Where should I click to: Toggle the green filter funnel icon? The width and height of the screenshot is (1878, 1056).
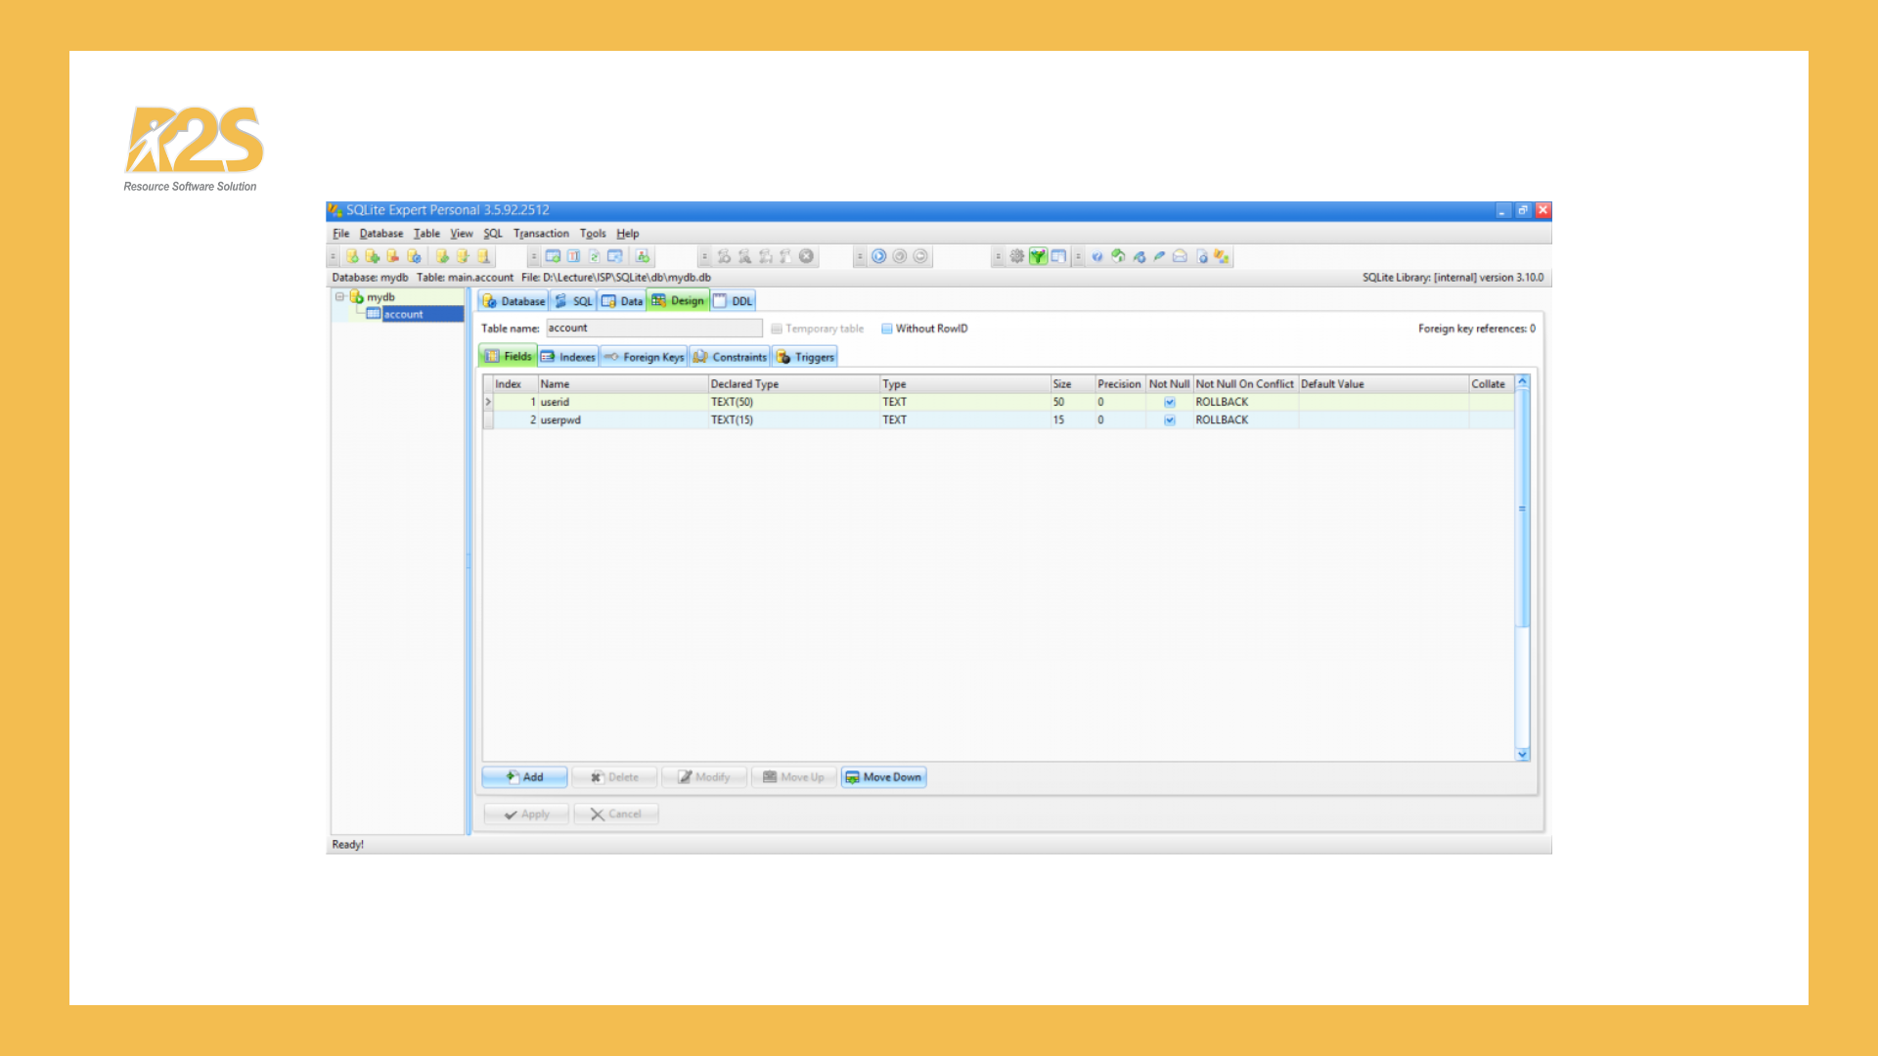tap(1038, 256)
